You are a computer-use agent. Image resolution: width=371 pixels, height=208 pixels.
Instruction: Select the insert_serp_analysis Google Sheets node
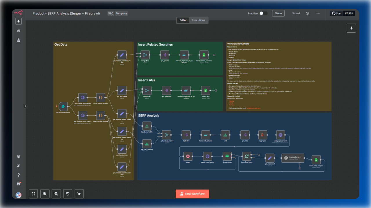coord(316,160)
